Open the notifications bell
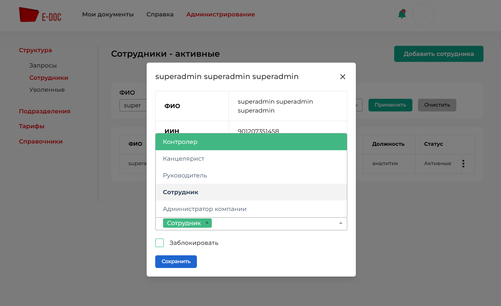Screen dimensions: 501x306 point(402,15)
